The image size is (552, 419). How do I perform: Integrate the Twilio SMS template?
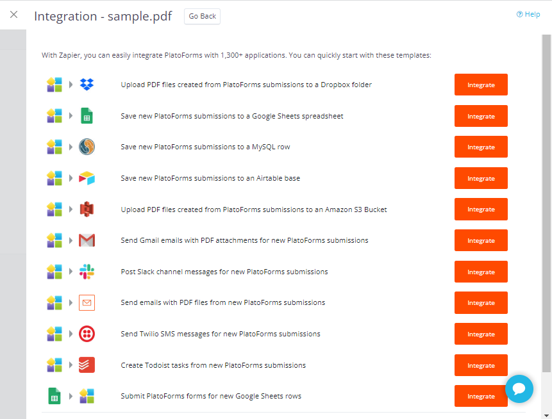coord(481,334)
